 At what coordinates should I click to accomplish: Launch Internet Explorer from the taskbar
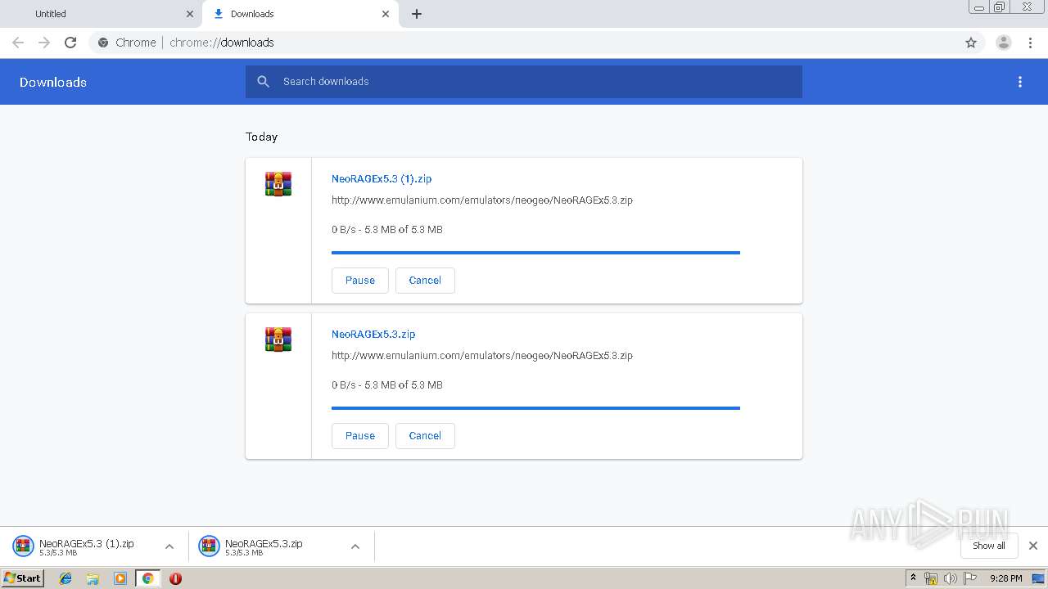coord(65,578)
